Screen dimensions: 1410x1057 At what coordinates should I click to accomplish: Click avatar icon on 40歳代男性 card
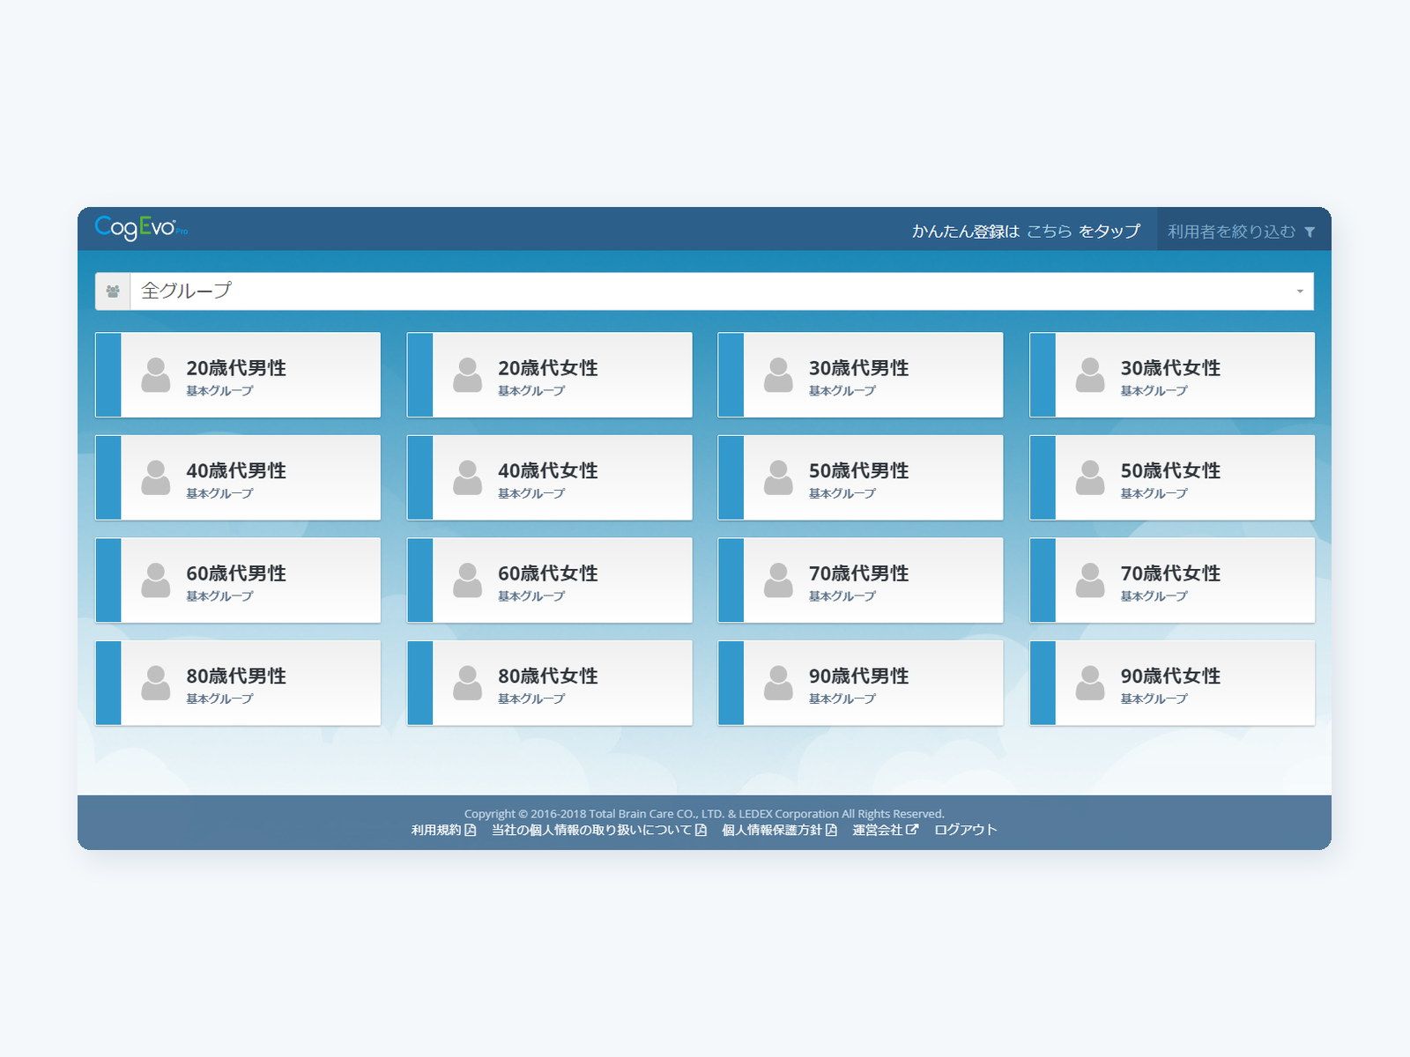[156, 477]
